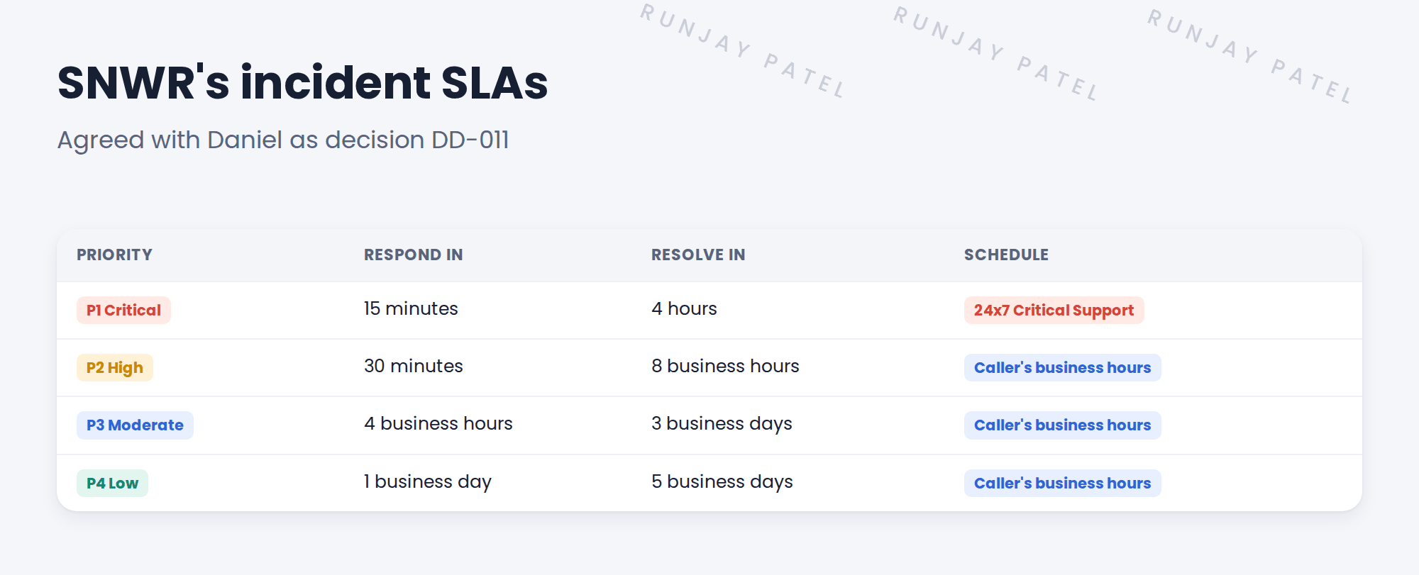
Task: Click the PRIORITY column header
Action: coord(114,255)
